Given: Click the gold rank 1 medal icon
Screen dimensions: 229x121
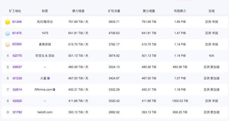Looking at the screenshot, I should click(8, 22).
